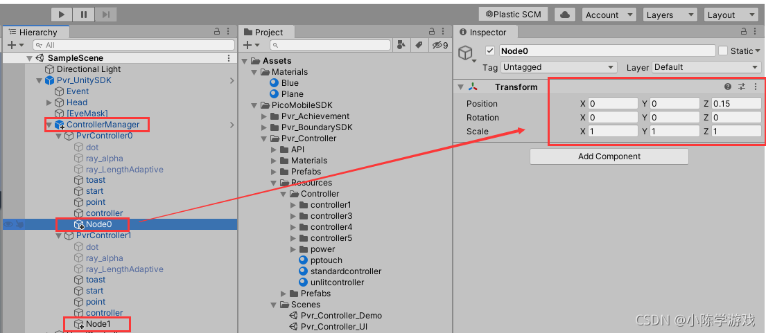Image resolution: width=766 pixels, height=333 pixels.
Task: Open the Account dropdown
Action: pyautogui.click(x=609, y=15)
